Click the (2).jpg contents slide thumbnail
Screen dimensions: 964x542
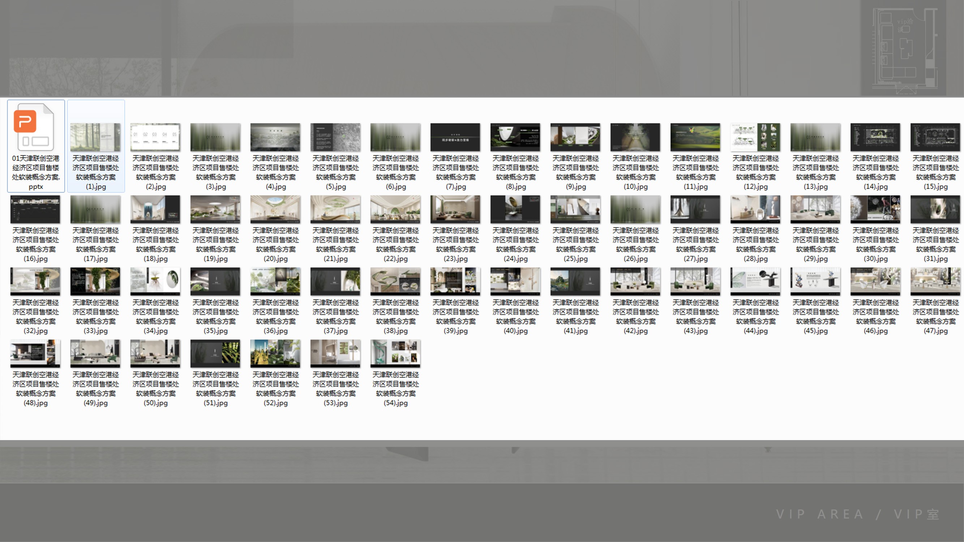point(155,137)
